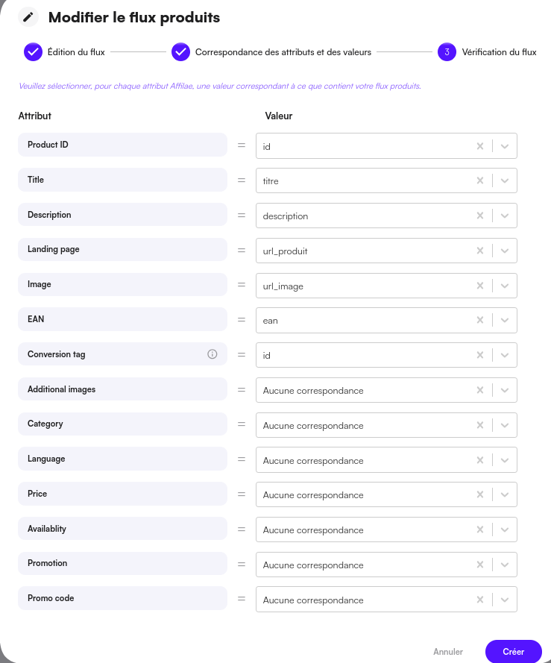The height and width of the screenshot is (663, 551).
Task: Clear the Product ID value with X
Action: coord(480,146)
